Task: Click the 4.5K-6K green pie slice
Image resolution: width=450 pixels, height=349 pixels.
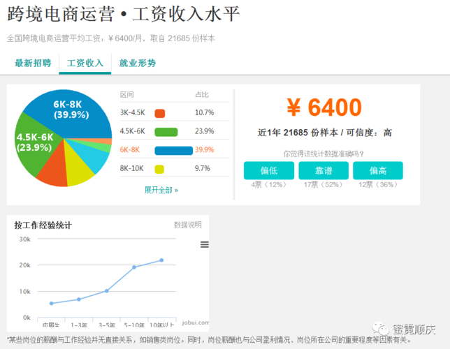Action: [x=36, y=143]
